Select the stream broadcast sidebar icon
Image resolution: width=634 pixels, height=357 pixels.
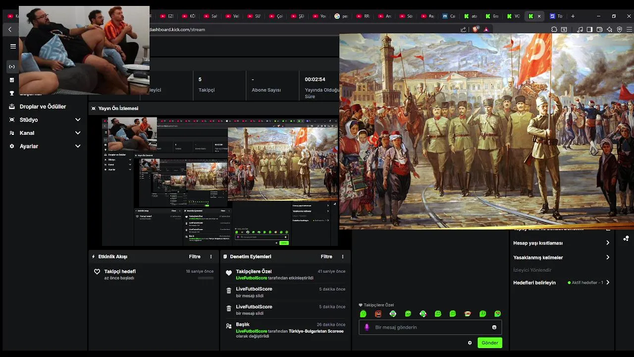click(12, 66)
